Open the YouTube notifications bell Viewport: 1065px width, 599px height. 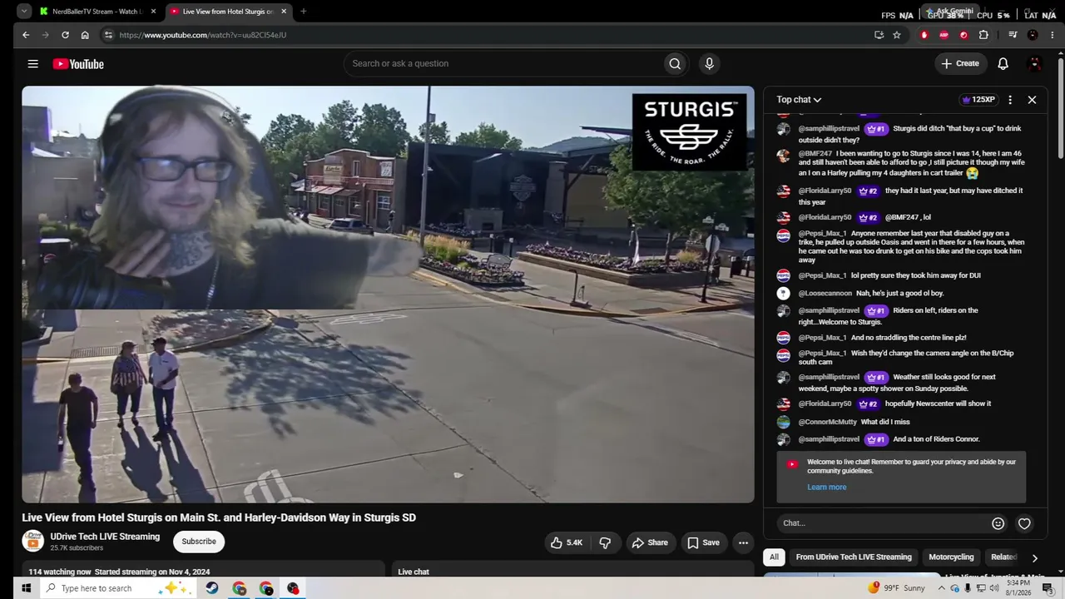coord(1003,64)
